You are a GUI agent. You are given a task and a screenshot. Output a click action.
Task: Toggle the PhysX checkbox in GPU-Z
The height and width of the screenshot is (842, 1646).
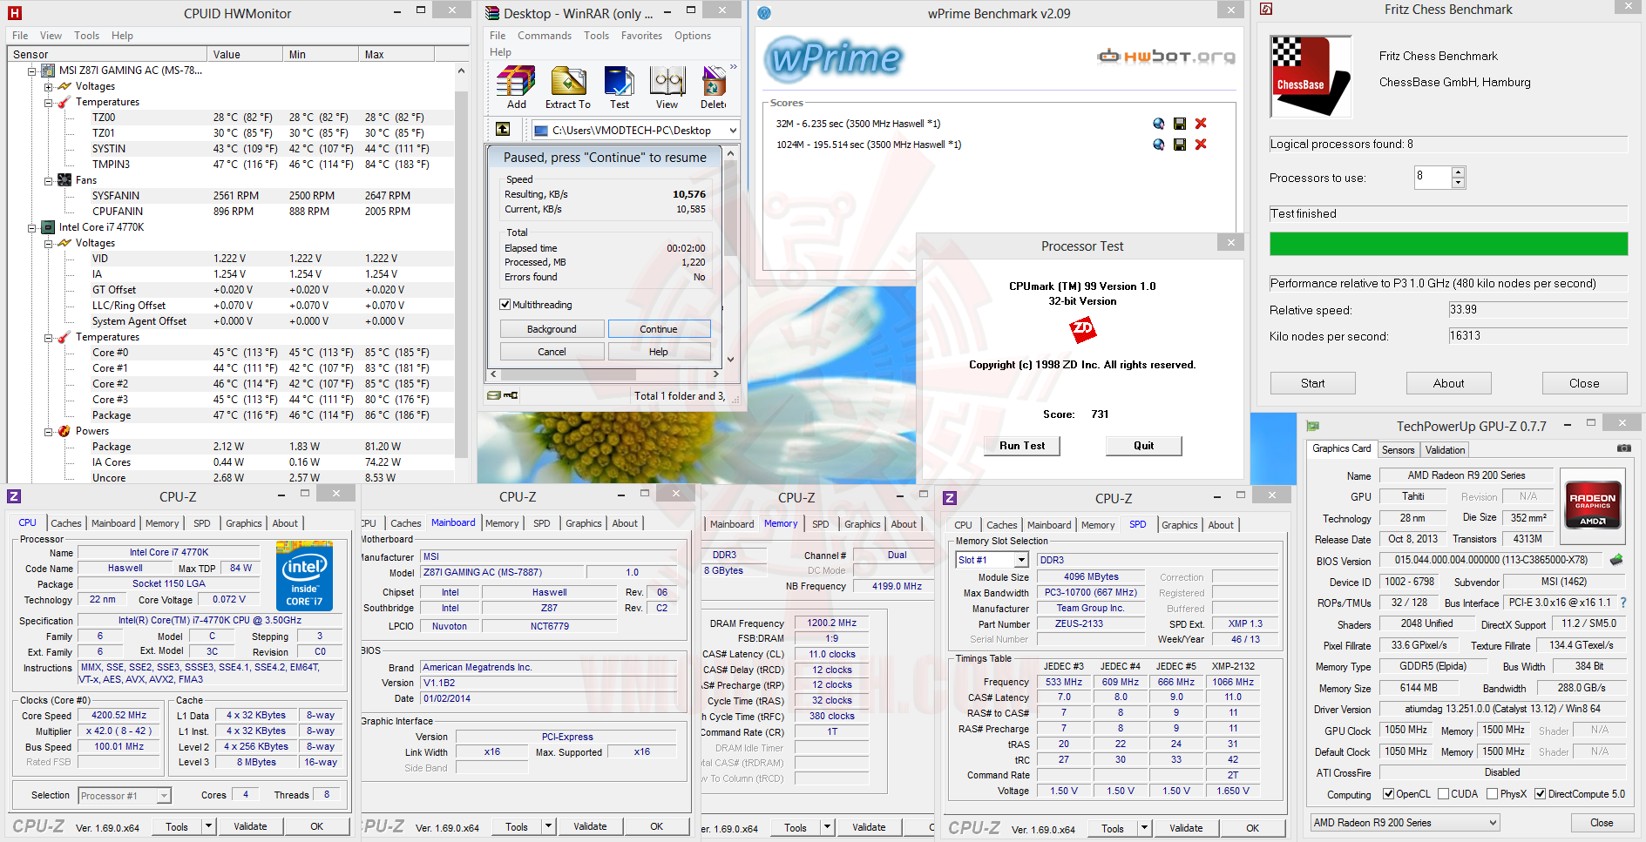pyautogui.click(x=1493, y=794)
